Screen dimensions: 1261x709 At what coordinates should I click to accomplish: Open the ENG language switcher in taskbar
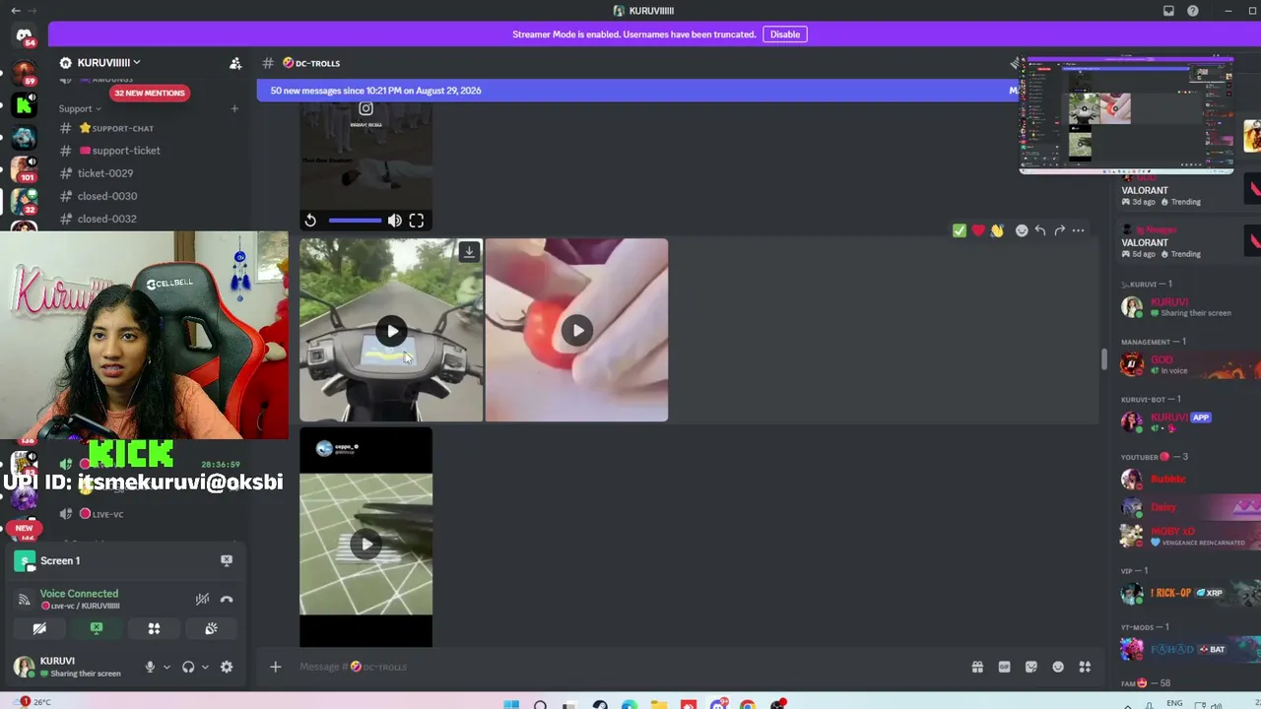[x=1174, y=703]
